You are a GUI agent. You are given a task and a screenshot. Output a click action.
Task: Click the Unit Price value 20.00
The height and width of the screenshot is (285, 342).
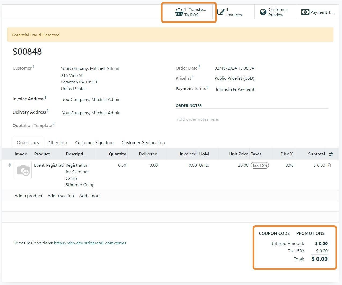(x=243, y=165)
